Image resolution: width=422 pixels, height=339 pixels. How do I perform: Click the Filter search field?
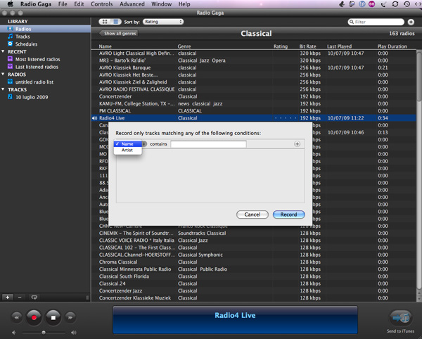coord(376,22)
